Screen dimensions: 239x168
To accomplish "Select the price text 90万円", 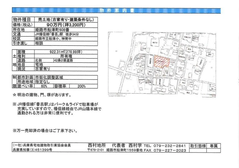I will point(55,25).
